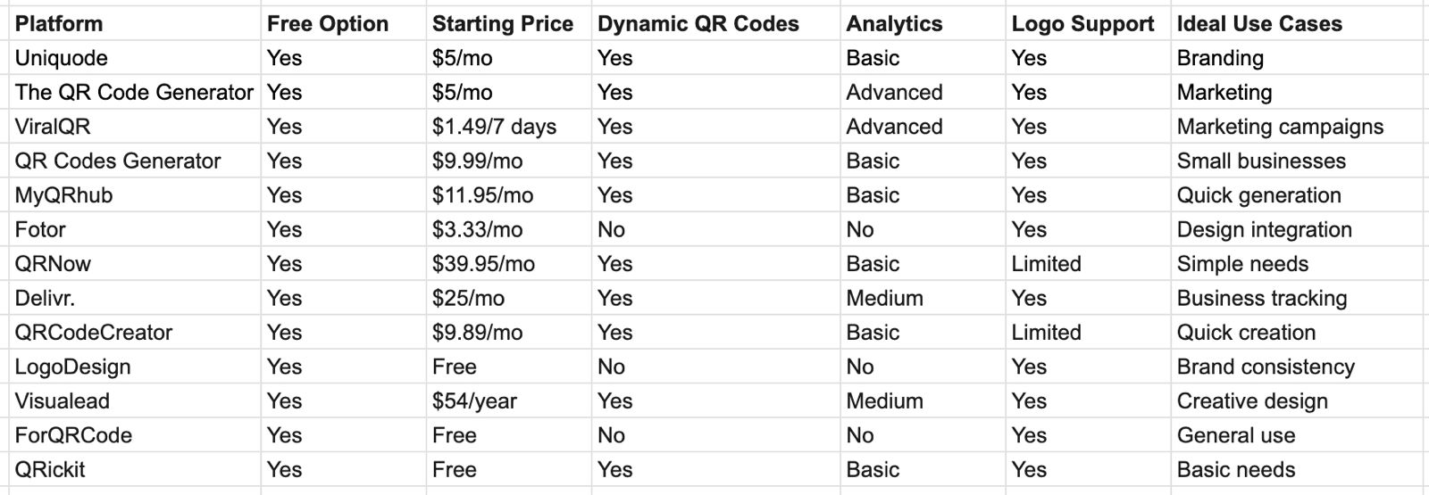Select the Business tracking cell
The height and width of the screenshot is (495, 1429).
click(1261, 298)
